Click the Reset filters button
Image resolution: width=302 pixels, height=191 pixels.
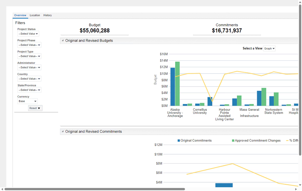tap(35, 108)
